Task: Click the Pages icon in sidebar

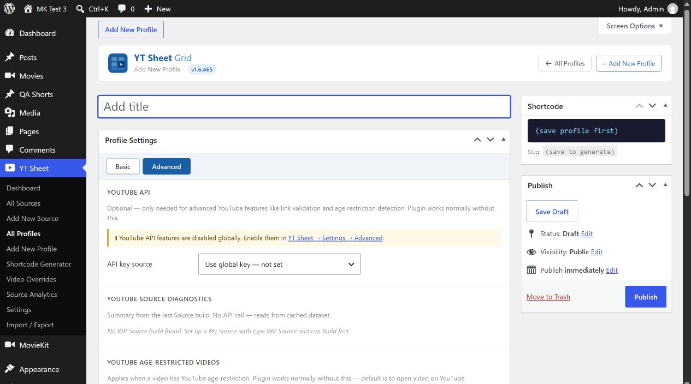Action: (x=9, y=131)
